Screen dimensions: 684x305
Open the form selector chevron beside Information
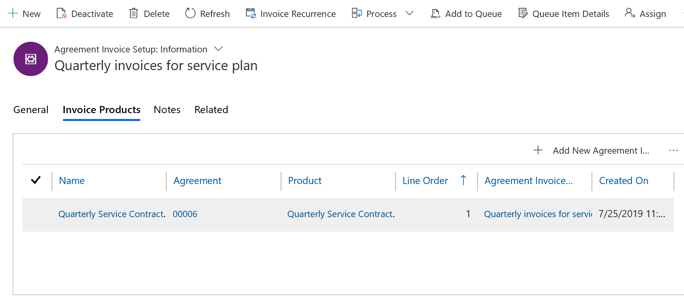(219, 49)
